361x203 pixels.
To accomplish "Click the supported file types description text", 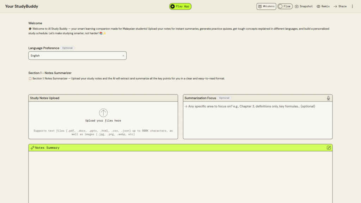I will click(103, 132).
